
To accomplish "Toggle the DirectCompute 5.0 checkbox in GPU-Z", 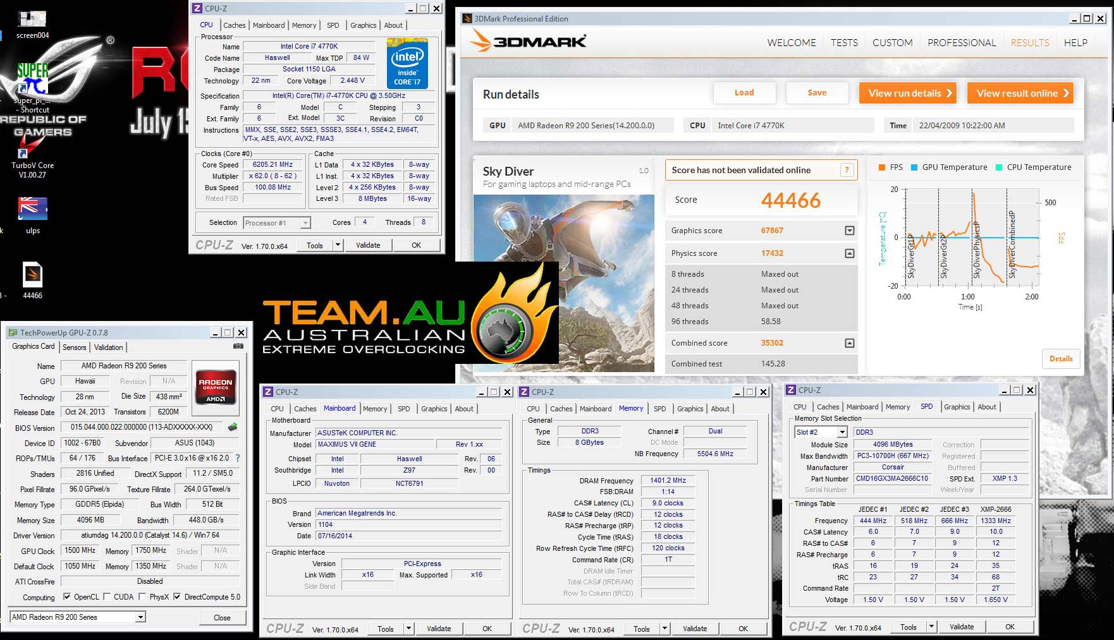I will coord(177,596).
